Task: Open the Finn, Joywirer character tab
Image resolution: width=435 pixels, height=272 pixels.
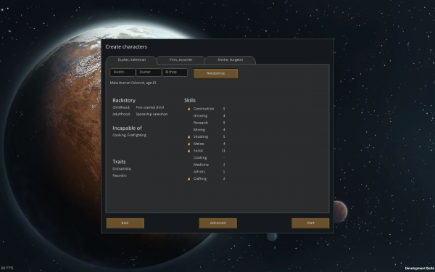Action: (181, 60)
